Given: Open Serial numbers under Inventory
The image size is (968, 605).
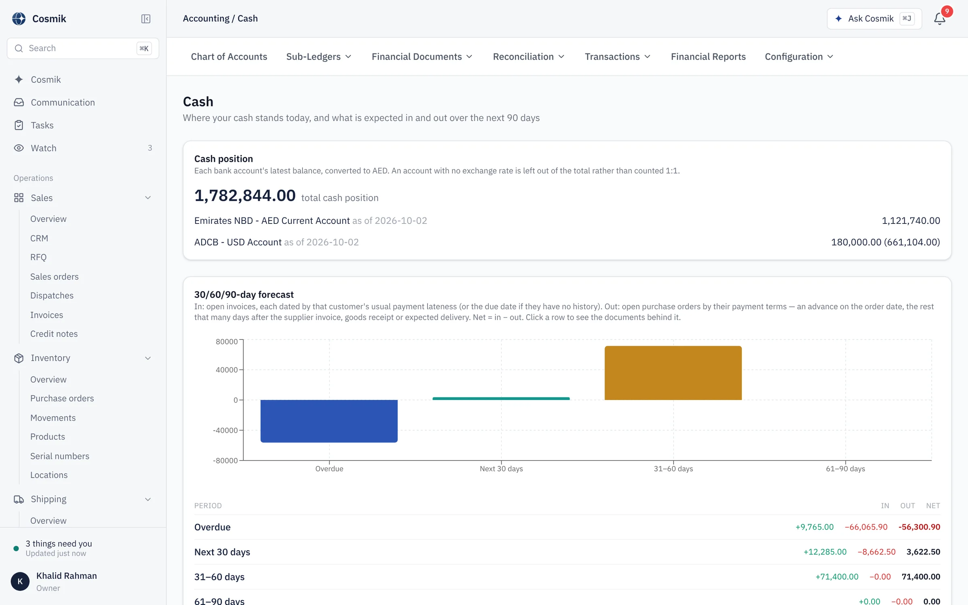Looking at the screenshot, I should [60, 456].
